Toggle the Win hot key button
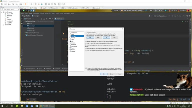The height and width of the screenshot is (108, 192). 114,37
